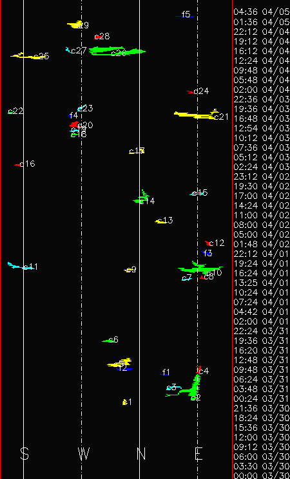Click the green c14 event marker

[x=140, y=197]
